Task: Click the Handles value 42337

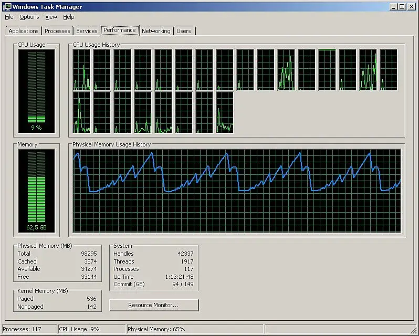Action: click(185, 254)
